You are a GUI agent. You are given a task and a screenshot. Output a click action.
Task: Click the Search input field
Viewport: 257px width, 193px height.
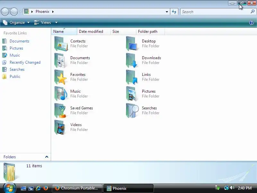click(x=215, y=12)
